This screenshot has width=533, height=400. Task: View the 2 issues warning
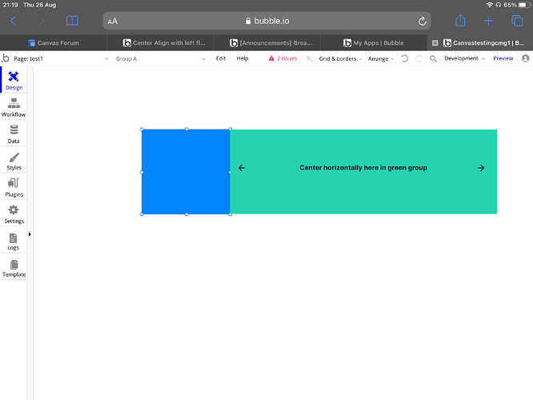click(x=283, y=58)
